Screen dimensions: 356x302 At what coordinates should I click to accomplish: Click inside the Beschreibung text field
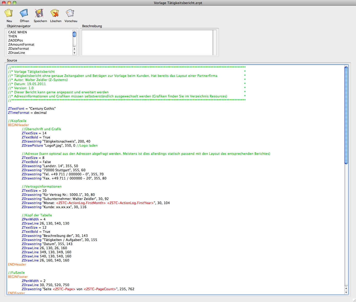(x=147, y=42)
